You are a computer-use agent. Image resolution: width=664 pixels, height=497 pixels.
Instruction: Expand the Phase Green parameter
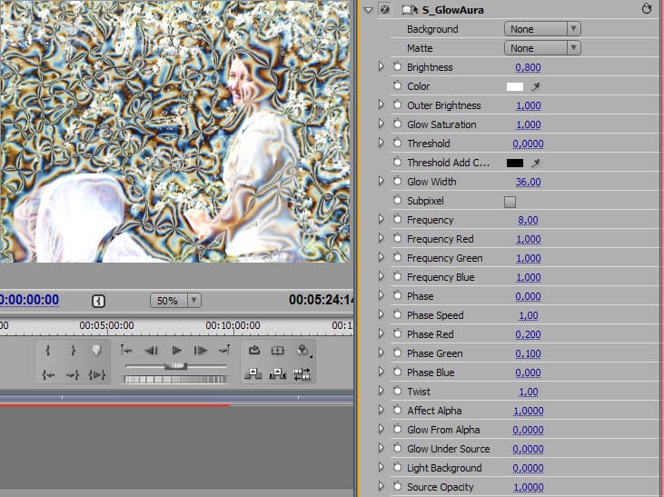382,353
